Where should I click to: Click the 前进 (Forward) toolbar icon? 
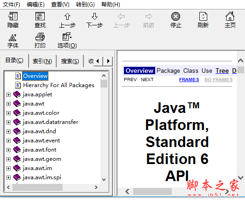pyautogui.click(x=149, y=16)
